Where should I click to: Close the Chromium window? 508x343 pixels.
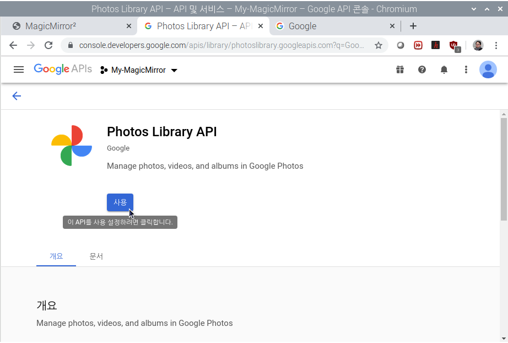pos(500,9)
